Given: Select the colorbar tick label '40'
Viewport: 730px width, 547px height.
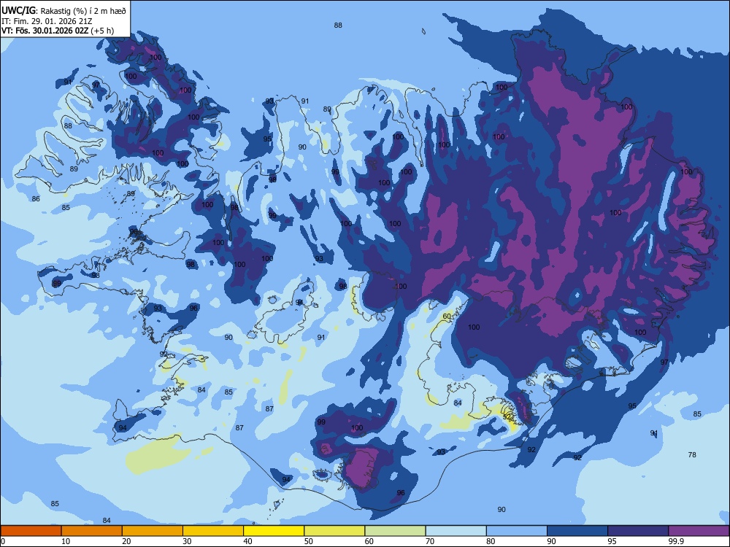Looking at the screenshot, I should click(247, 541).
